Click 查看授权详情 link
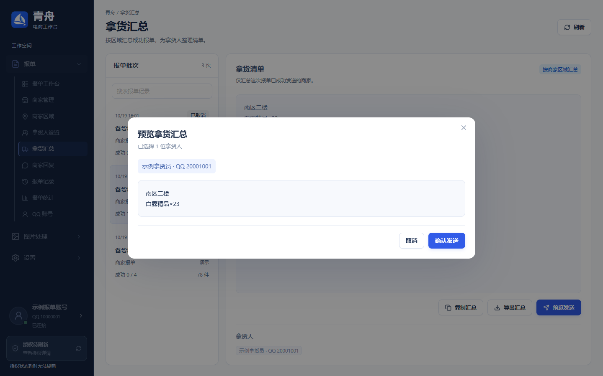This screenshot has width=603, height=376. click(37, 353)
